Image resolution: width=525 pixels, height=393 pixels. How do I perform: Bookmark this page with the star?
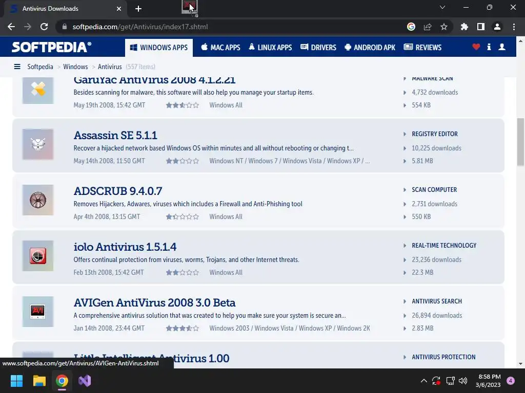coord(444,27)
